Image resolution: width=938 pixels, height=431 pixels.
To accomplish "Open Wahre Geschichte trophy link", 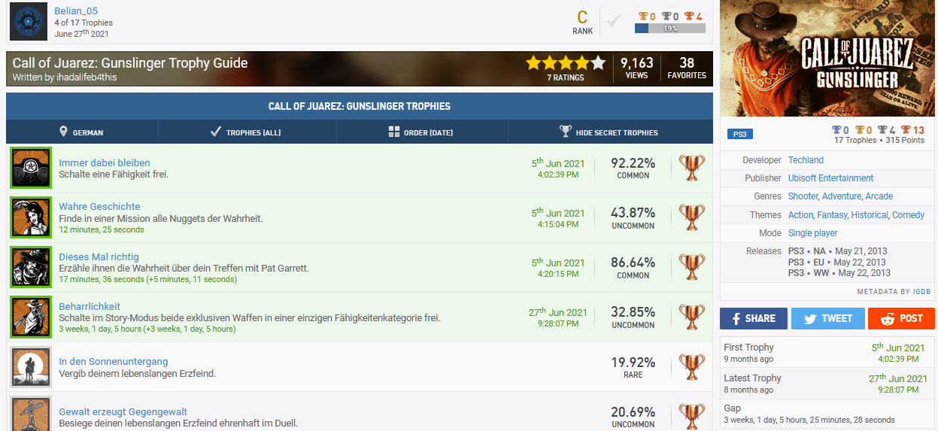I will pyautogui.click(x=99, y=206).
